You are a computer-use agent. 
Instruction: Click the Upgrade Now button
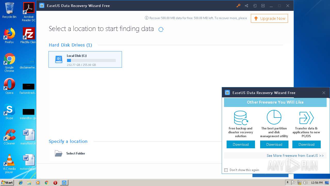click(x=269, y=18)
